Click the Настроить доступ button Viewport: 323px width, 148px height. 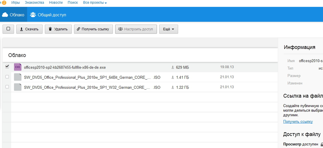[136, 29]
